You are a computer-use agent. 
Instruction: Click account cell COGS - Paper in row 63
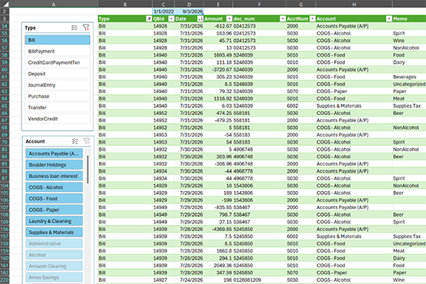354,92
